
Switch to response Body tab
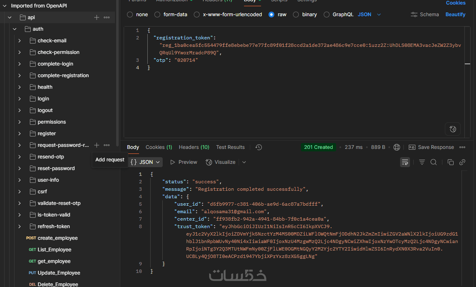pyautogui.click(x=133, y=147)
